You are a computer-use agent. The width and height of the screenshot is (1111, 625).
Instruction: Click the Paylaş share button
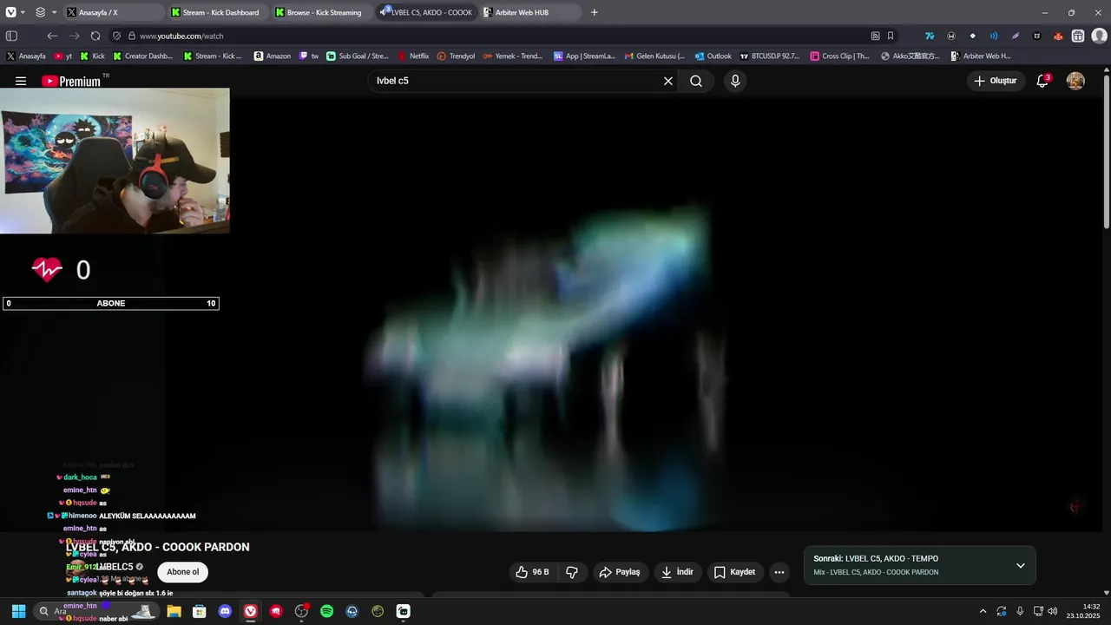click(x=620, y=572)
